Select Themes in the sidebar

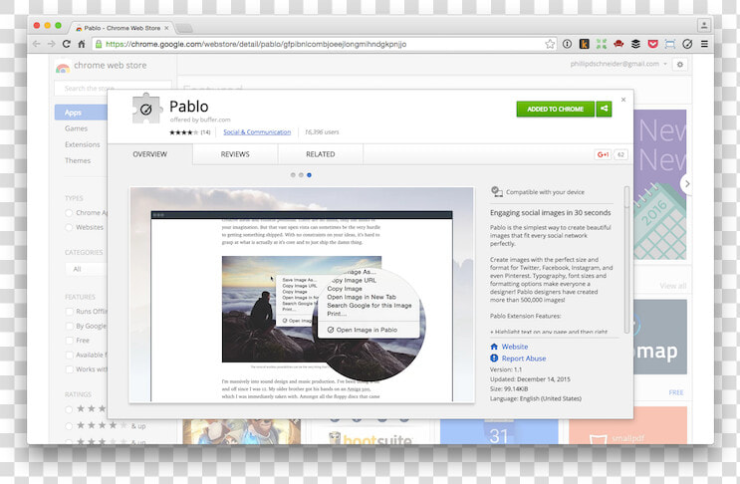point(78,160)
